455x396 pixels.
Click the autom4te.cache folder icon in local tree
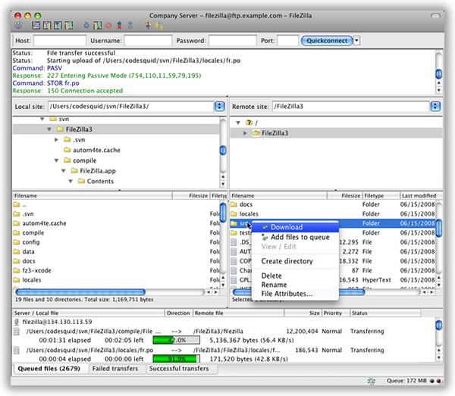click(67, 150)
